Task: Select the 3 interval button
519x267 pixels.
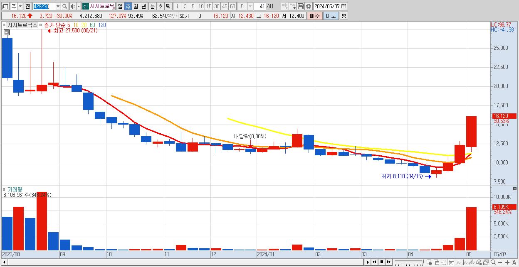Action: click(185, 6)
